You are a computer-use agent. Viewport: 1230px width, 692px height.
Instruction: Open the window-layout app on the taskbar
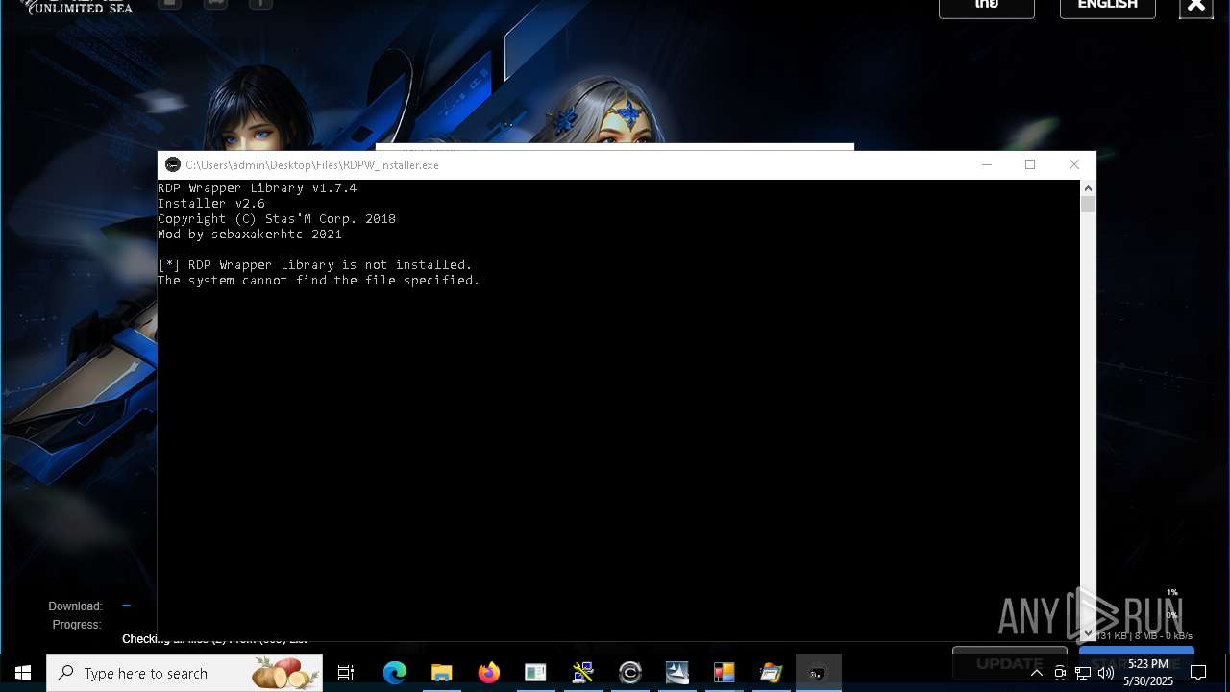535,673
